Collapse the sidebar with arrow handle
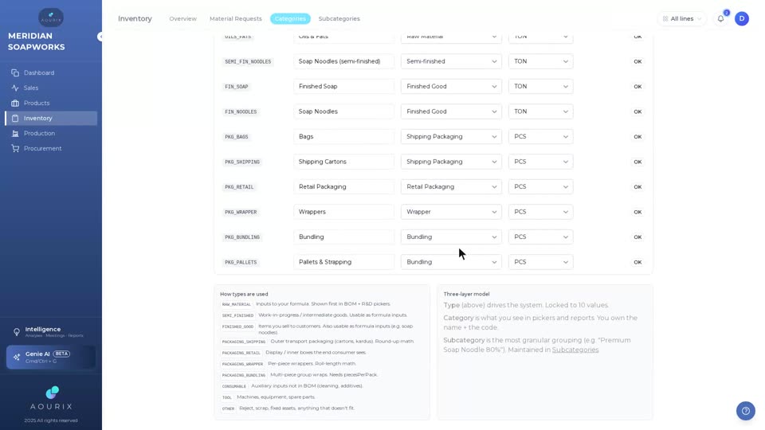This screenshot has width=765, height=430. pos(100,37)
